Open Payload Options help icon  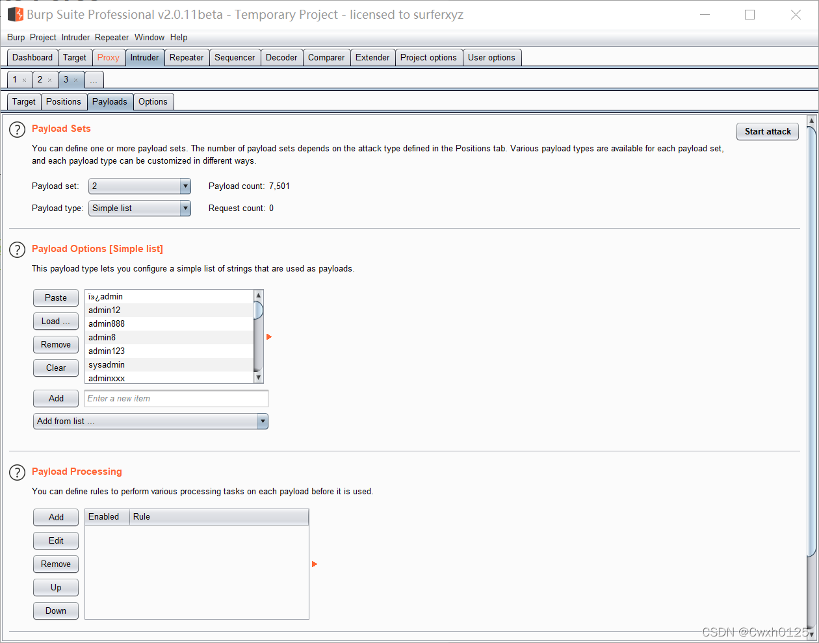17,250
